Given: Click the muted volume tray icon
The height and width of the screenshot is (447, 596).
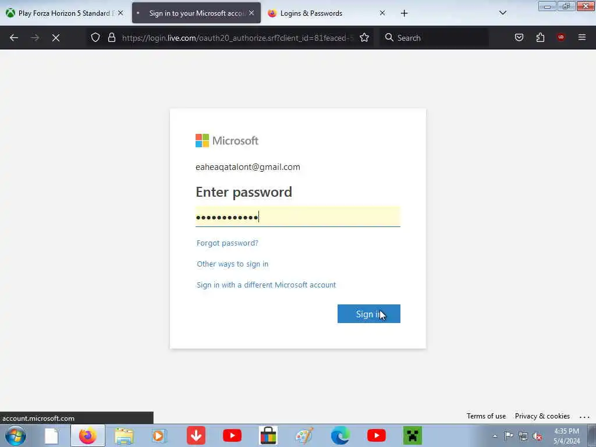Looking at the screenshot, I should tap(537, 436).
